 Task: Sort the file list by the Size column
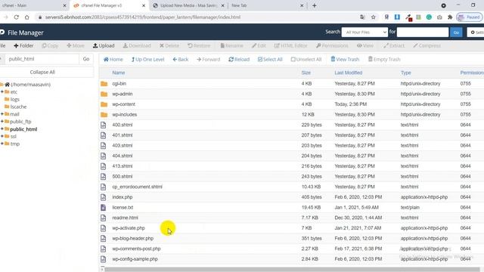click(x=306, y=73)
